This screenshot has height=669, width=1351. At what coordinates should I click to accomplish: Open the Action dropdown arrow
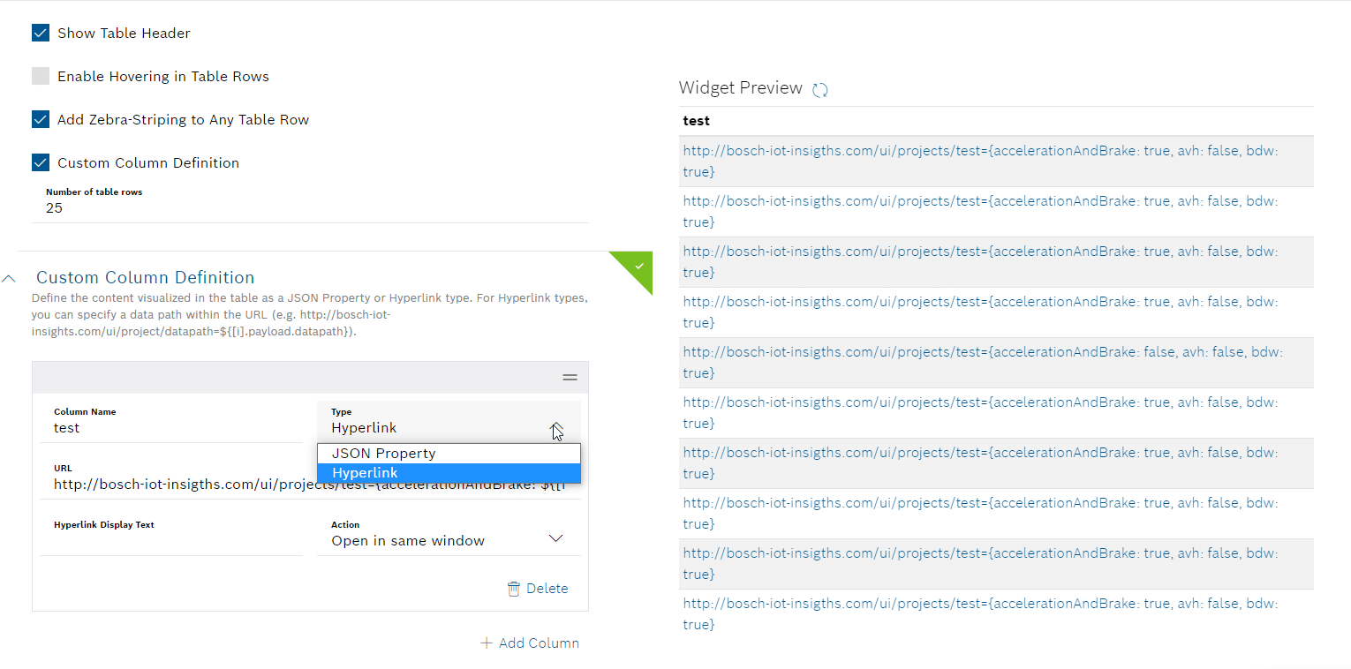[555, 539]
